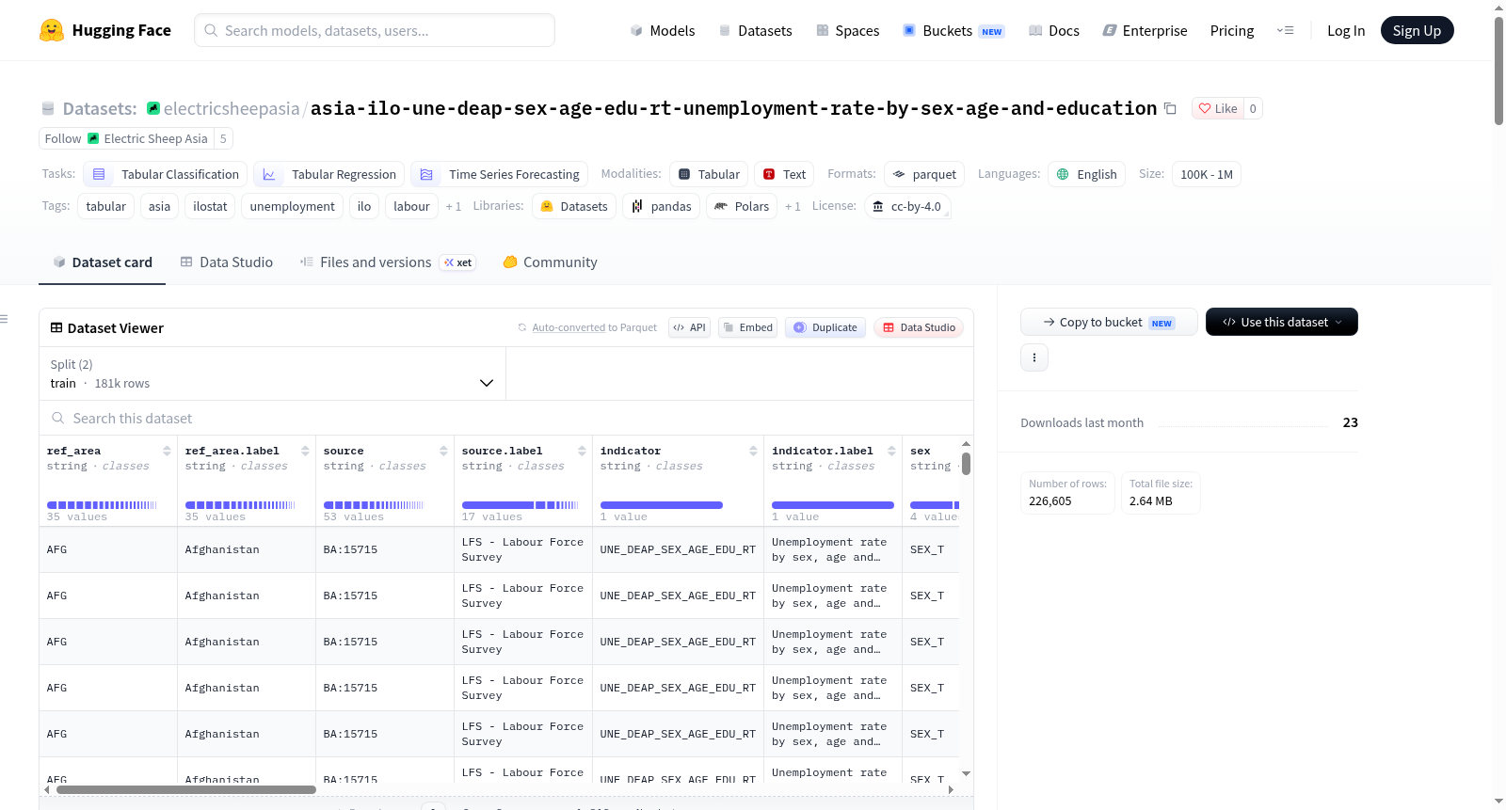Click the table's vertical scrollbar thumb

click(966, 464)
